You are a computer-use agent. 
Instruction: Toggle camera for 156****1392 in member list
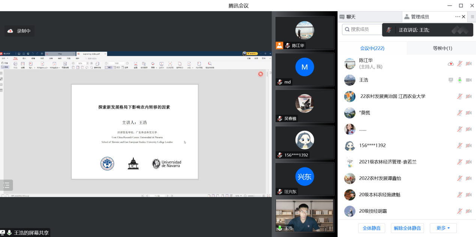pos(468,146)
